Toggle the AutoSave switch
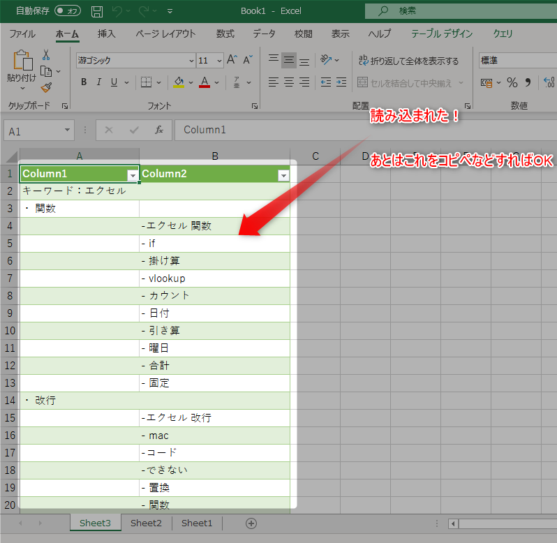This screenshot has height=543, width=557. (x=68, y=11)
